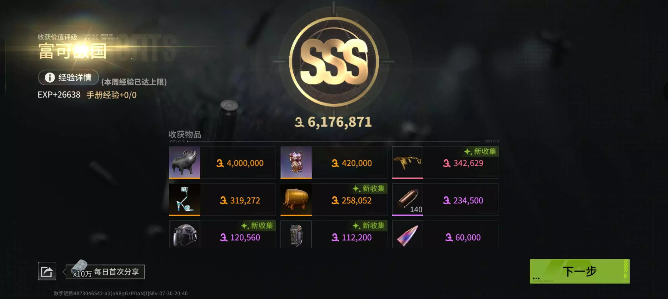Click the SSS rating emblem
The width and height of the screenshot is (668, 299).
(334, 61)
